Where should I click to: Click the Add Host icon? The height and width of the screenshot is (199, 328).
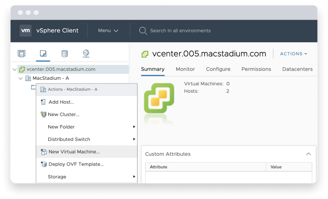(43, 102)
